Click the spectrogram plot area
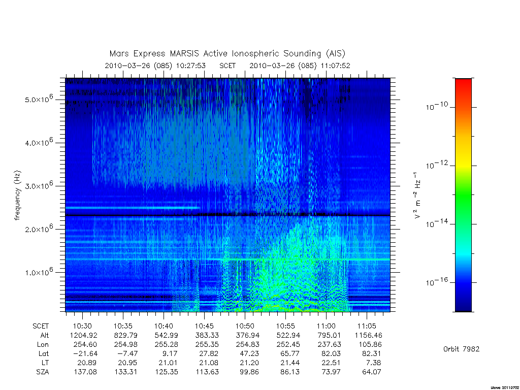 pyautogui.click(x=227, y=195)
